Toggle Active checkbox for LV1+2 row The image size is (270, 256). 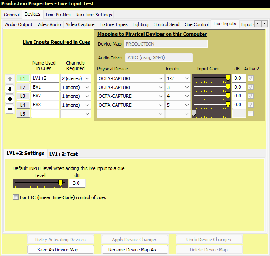pyautogui.click(x=251, y=78)
